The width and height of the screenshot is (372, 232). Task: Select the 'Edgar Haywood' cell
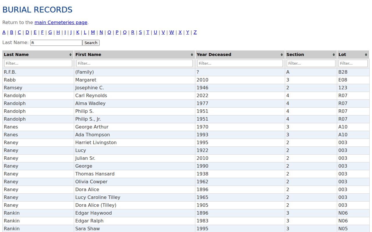pos(135,213)
